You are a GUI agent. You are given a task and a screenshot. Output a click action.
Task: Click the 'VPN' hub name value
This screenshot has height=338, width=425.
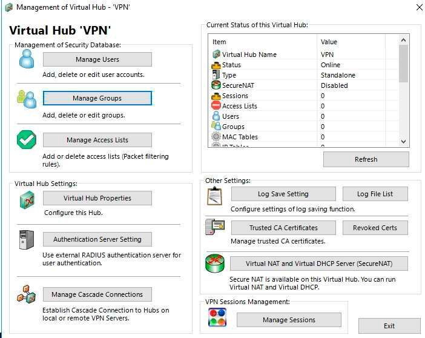[327, 55]
